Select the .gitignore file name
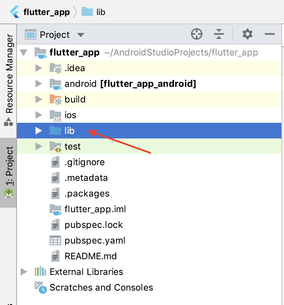Screen dimensions: 284x305 coord(85,162)
